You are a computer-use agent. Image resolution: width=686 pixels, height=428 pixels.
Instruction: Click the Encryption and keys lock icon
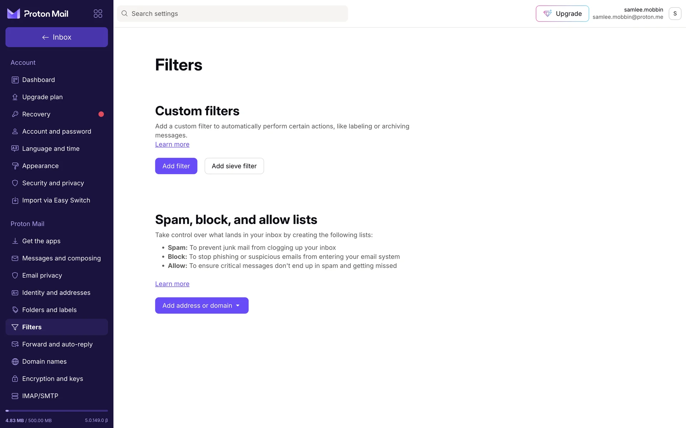(15, 379)
